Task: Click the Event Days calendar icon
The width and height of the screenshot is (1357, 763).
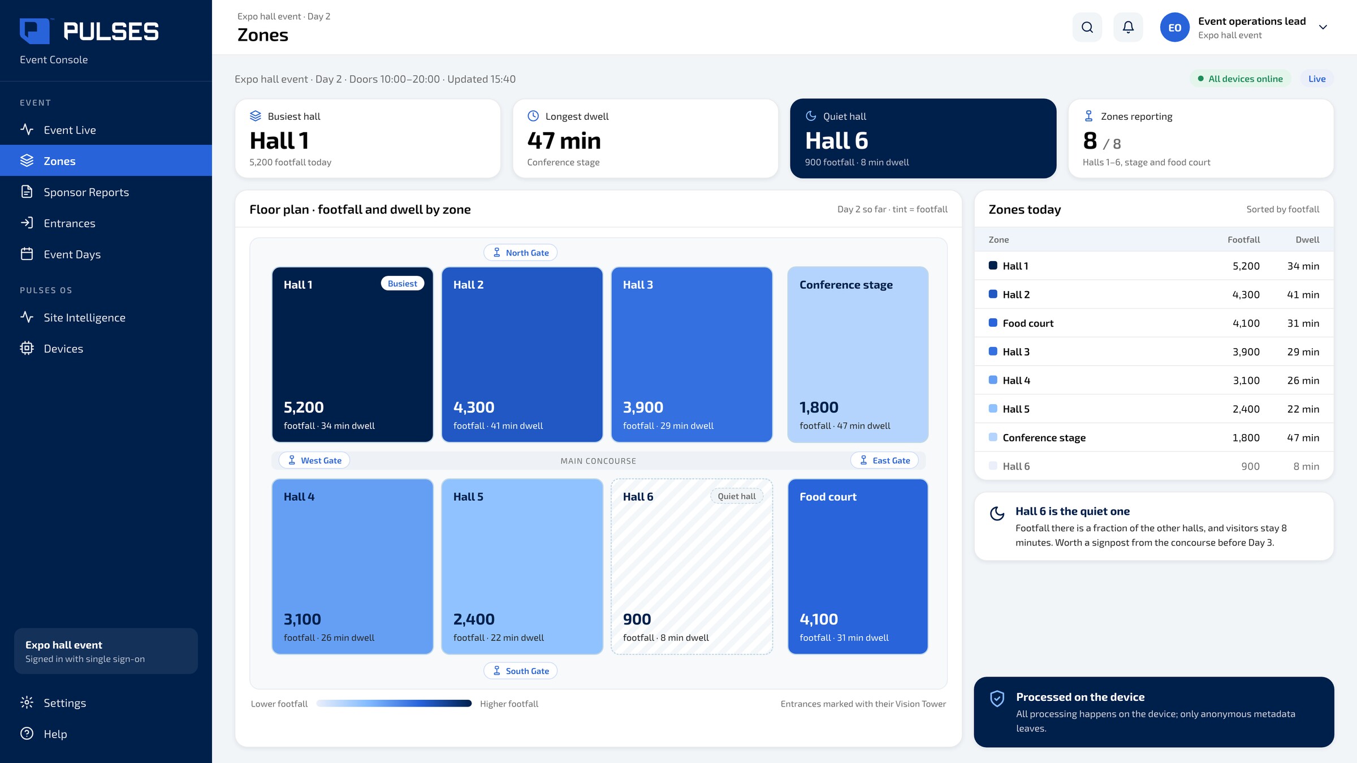Action: (x=27, y=254)
